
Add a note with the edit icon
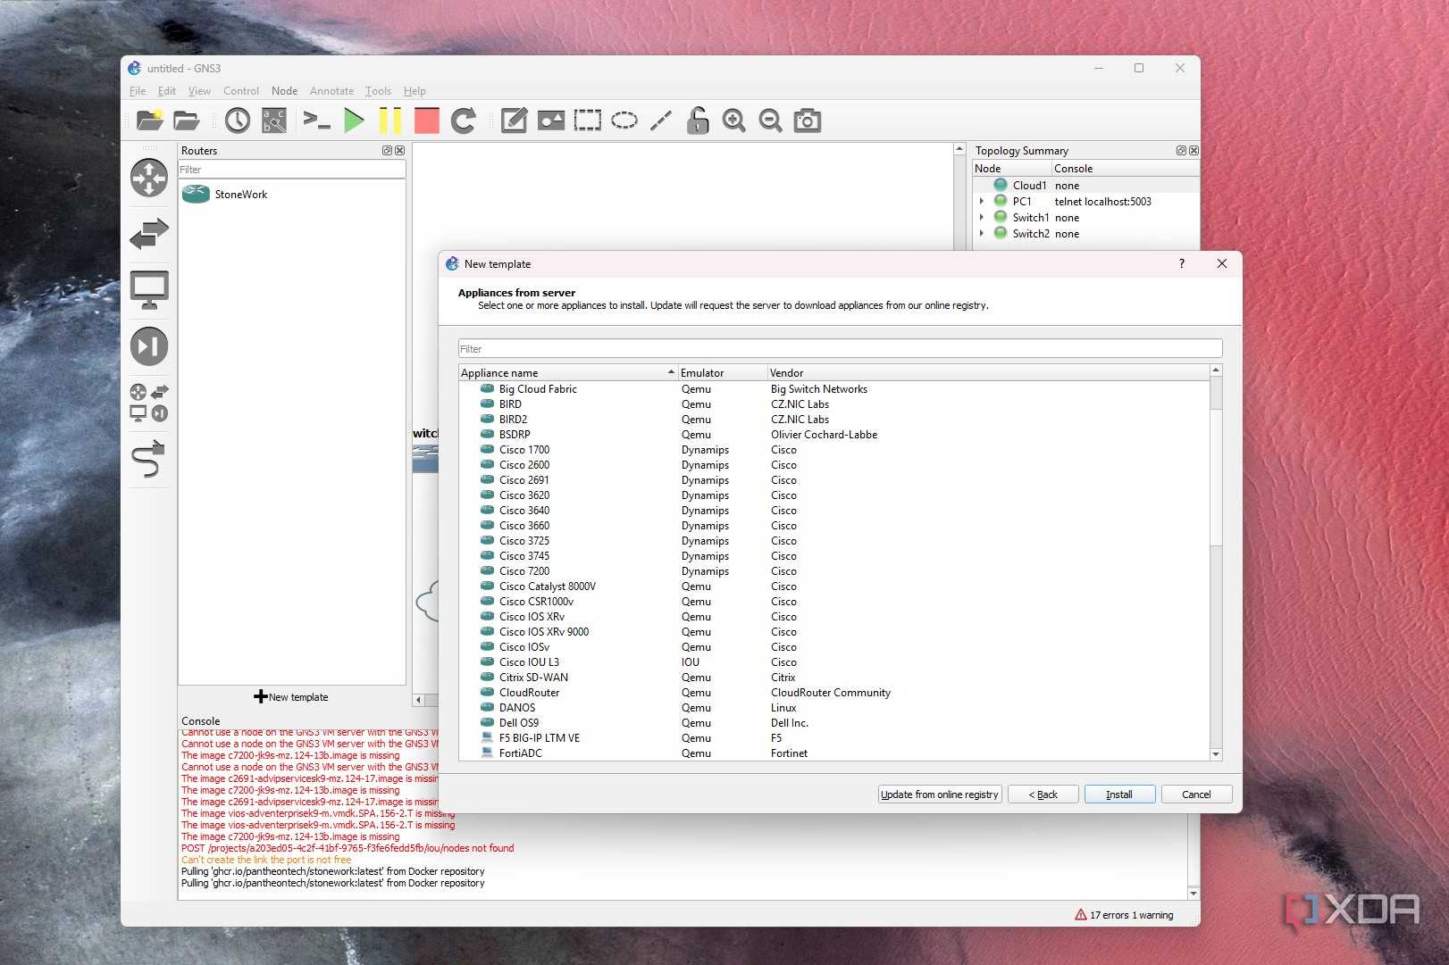tap(514, 121)
